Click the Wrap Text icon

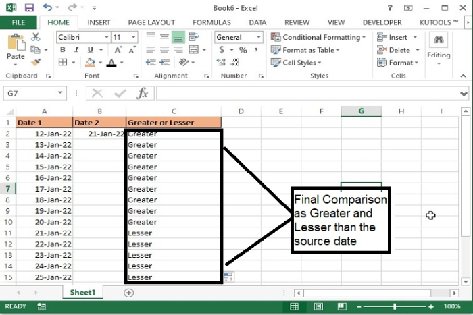click(194, 37)
